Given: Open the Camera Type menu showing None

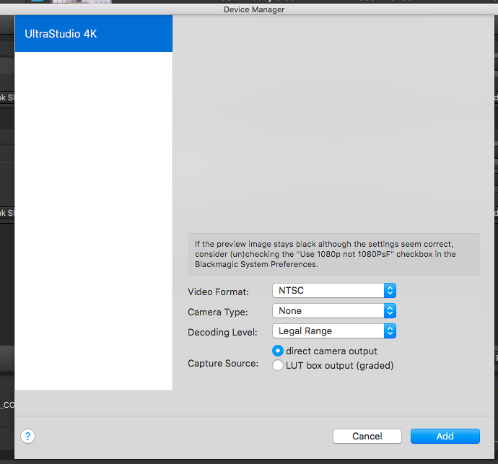Looking at the screenshot, I should [328, 311].
